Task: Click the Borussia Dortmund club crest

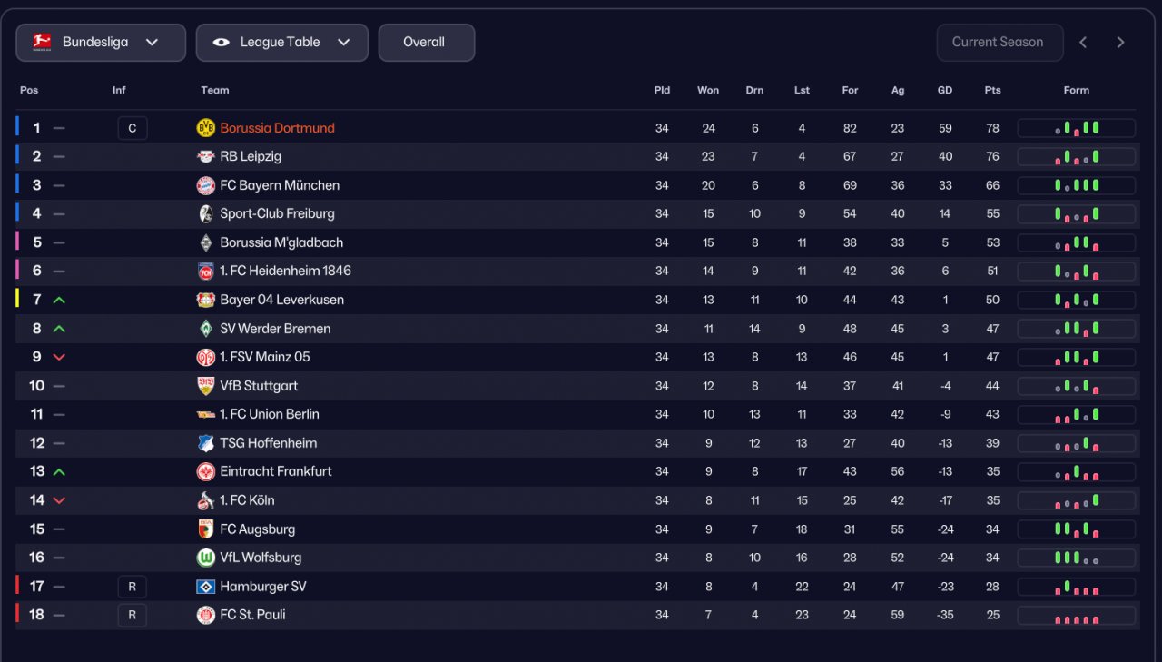Action: coord(206,128)
